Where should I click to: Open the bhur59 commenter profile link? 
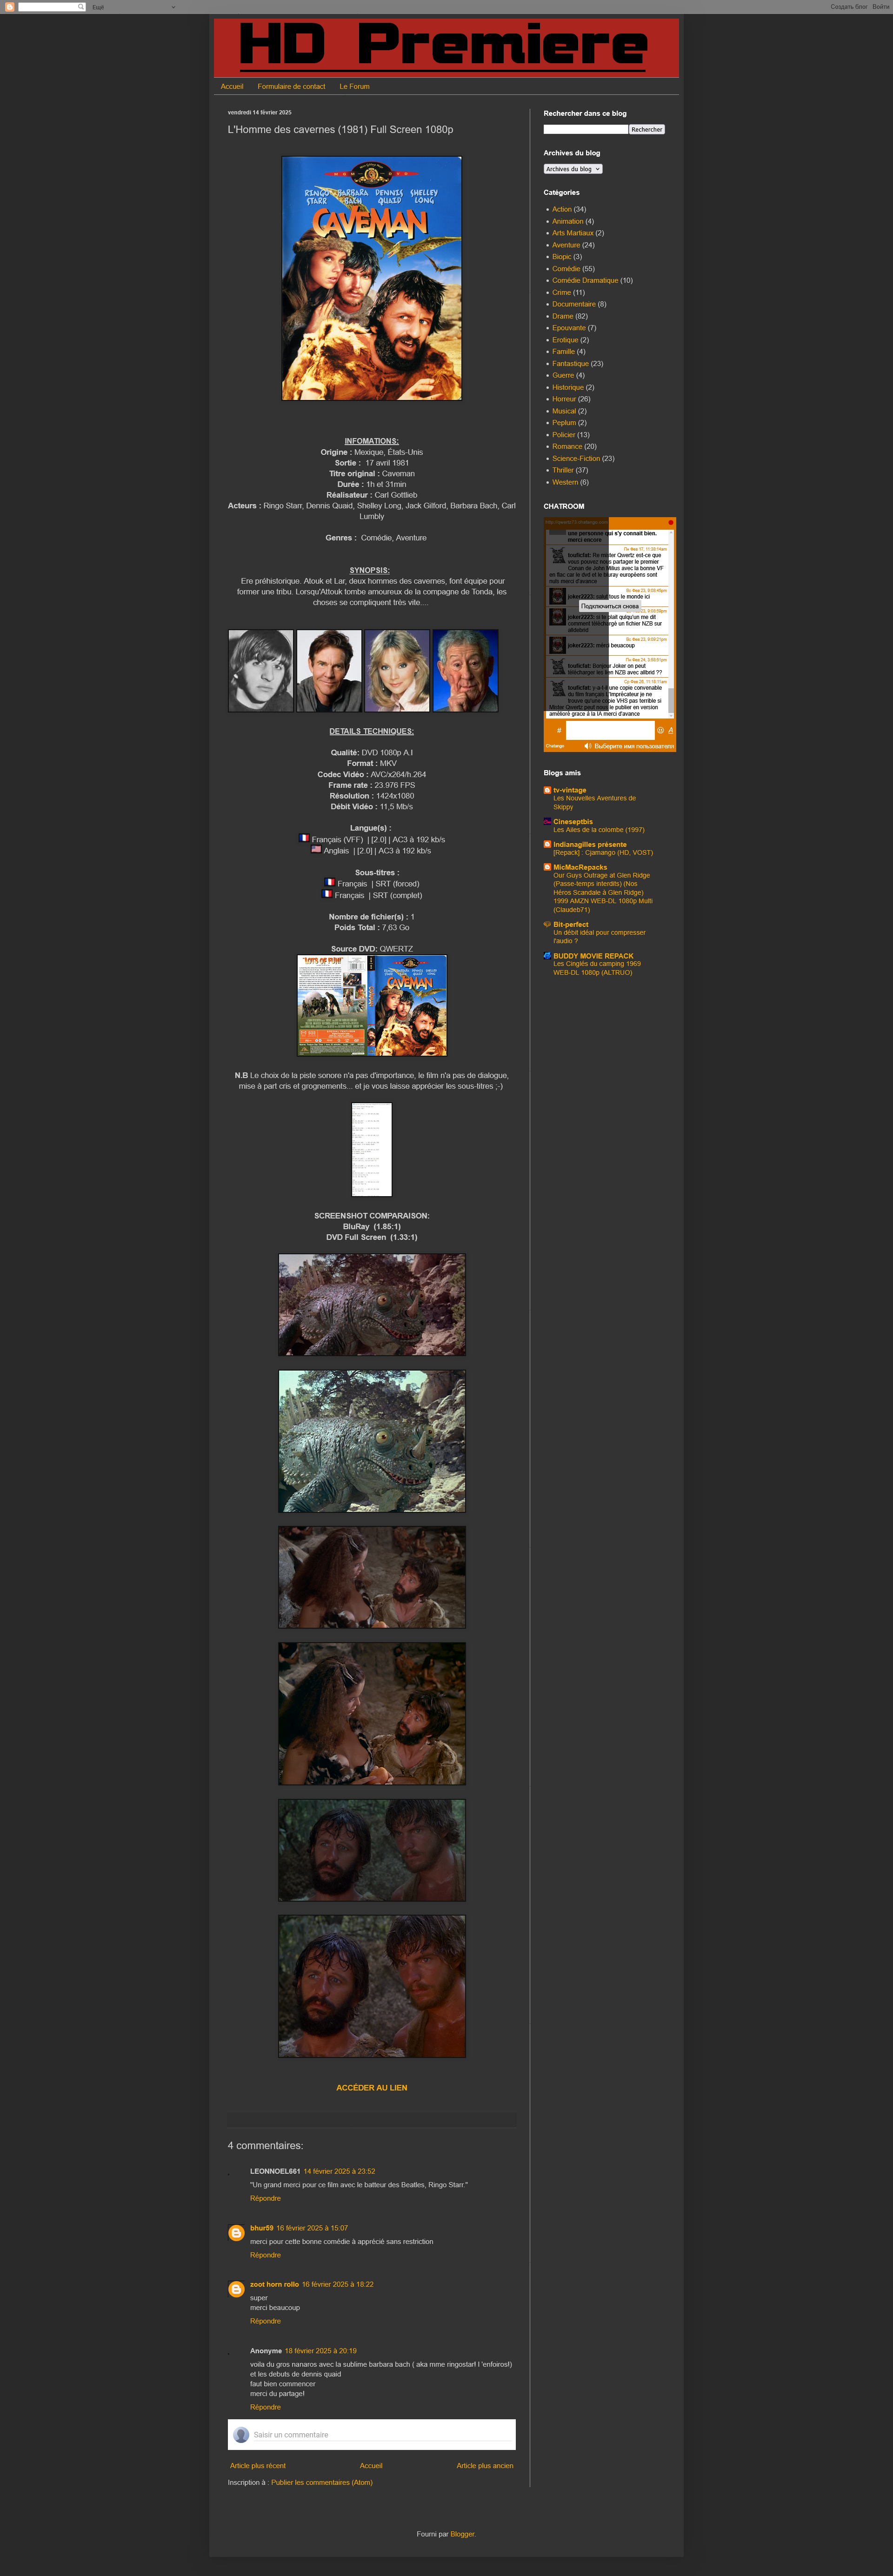point(261,2228)
